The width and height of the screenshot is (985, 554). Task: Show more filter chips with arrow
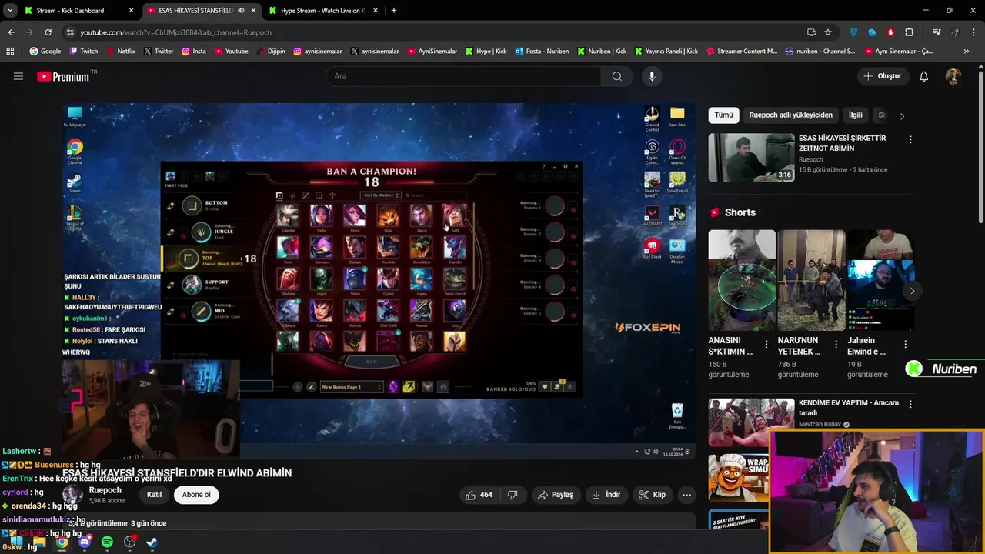902,115
